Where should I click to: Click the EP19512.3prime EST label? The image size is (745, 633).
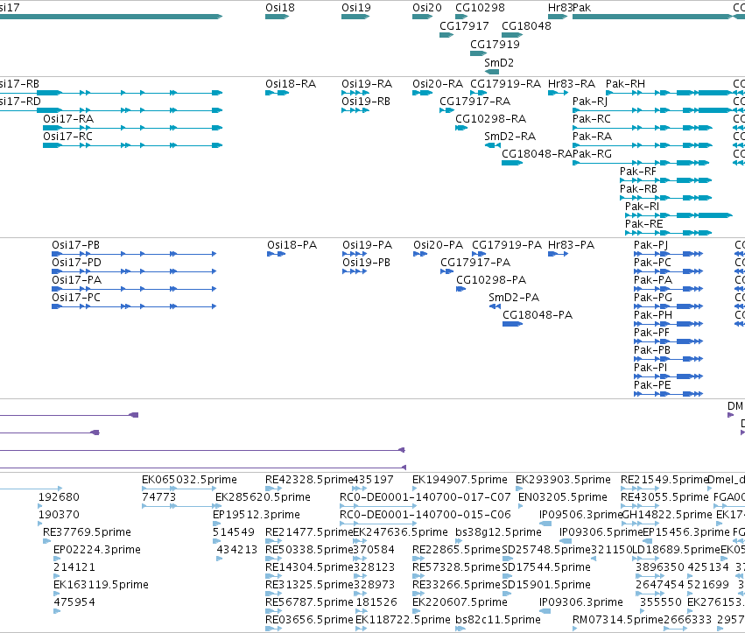[257, 516]
